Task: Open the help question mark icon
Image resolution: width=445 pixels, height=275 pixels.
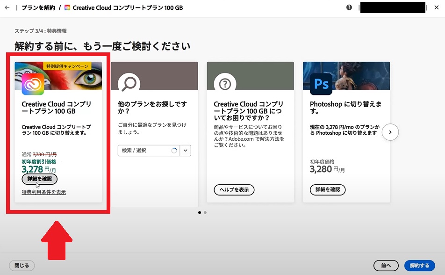Action: [x=349, y=7]
